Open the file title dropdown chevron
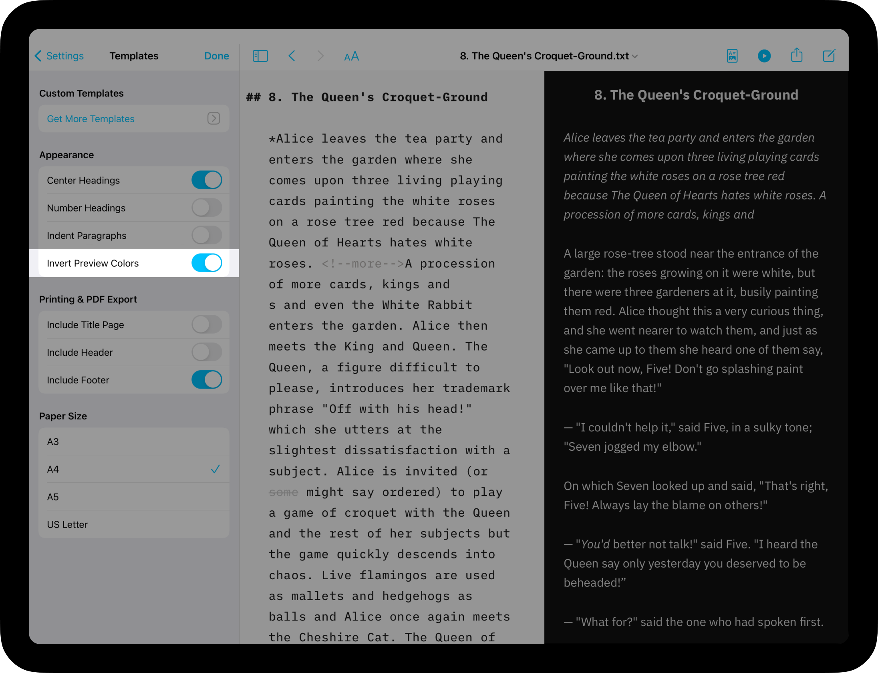This screenshot has width=878, height=673. pos(635,56)
